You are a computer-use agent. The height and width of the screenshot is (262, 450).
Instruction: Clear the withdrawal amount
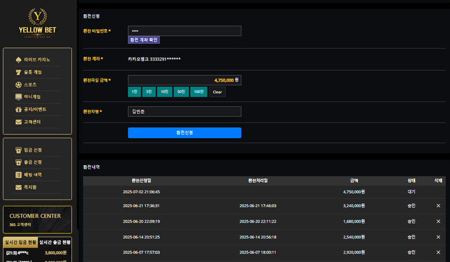(x=217, y=92)
